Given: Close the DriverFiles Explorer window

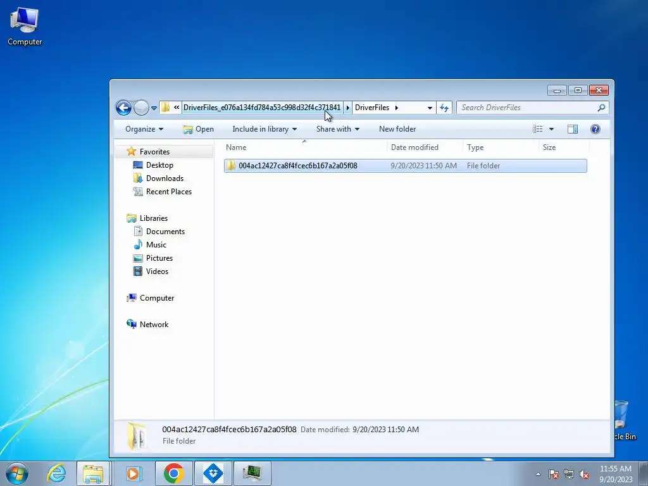Looking at the screenshot, I should (x=599, y=90).
